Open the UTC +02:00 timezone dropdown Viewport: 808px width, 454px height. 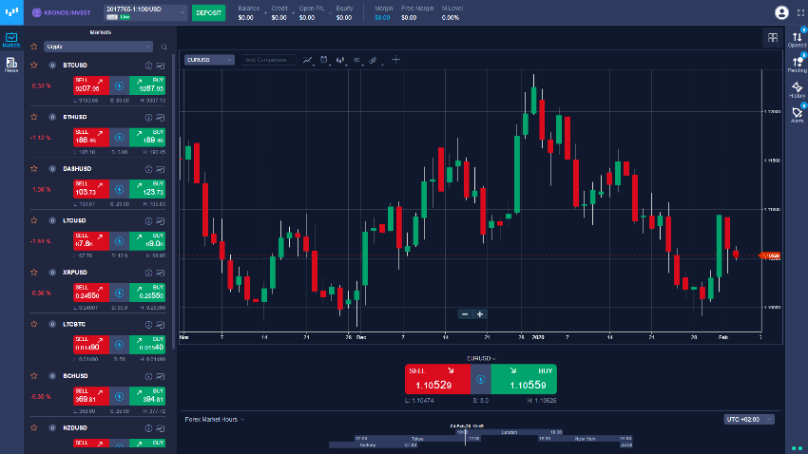point(749,420)
